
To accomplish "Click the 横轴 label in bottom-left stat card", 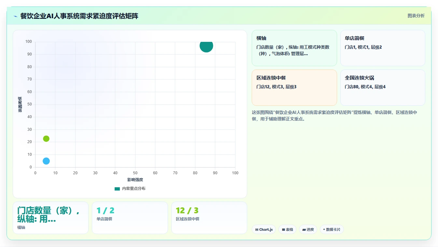I will pyautogui.click(x=21, y=228).
